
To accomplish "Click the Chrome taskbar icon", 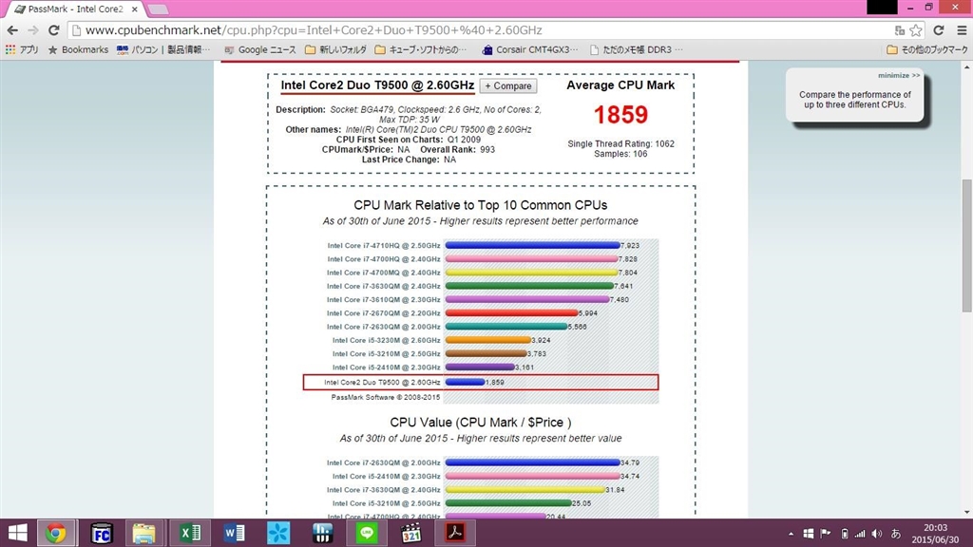I will (56, 534).
